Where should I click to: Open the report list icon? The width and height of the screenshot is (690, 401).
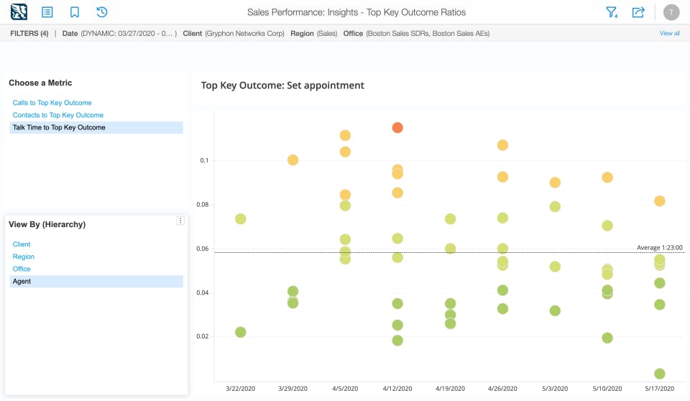(47, 12)
